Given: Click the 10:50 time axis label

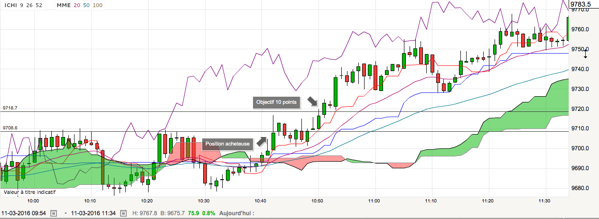Looking at the screenshot, I should 318,201.
